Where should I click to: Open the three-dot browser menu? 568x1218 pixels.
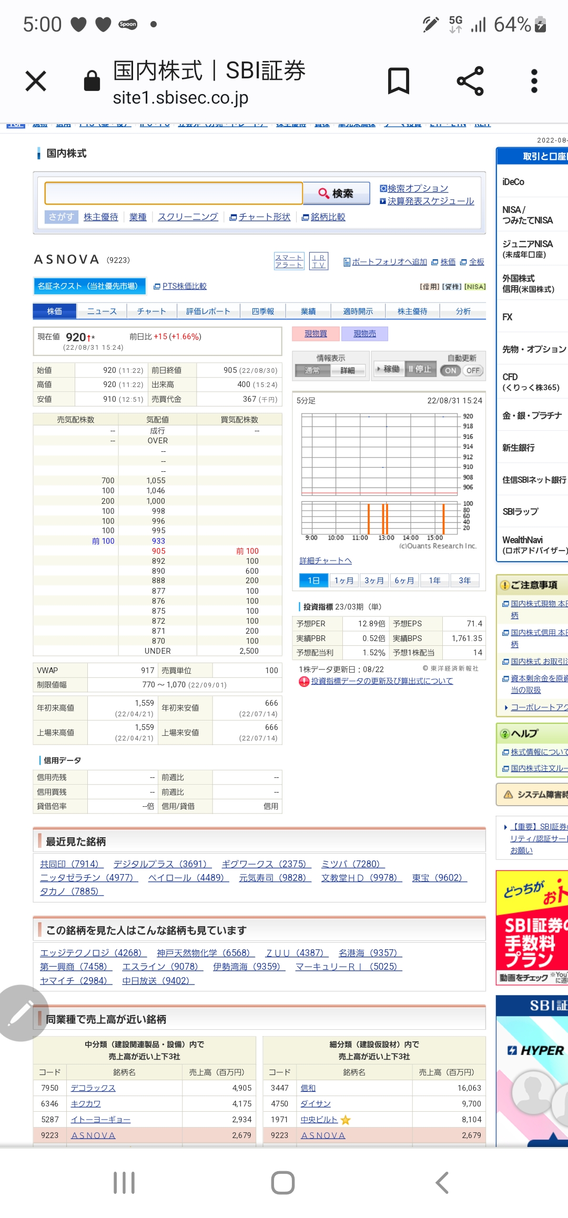coord(534,81)
